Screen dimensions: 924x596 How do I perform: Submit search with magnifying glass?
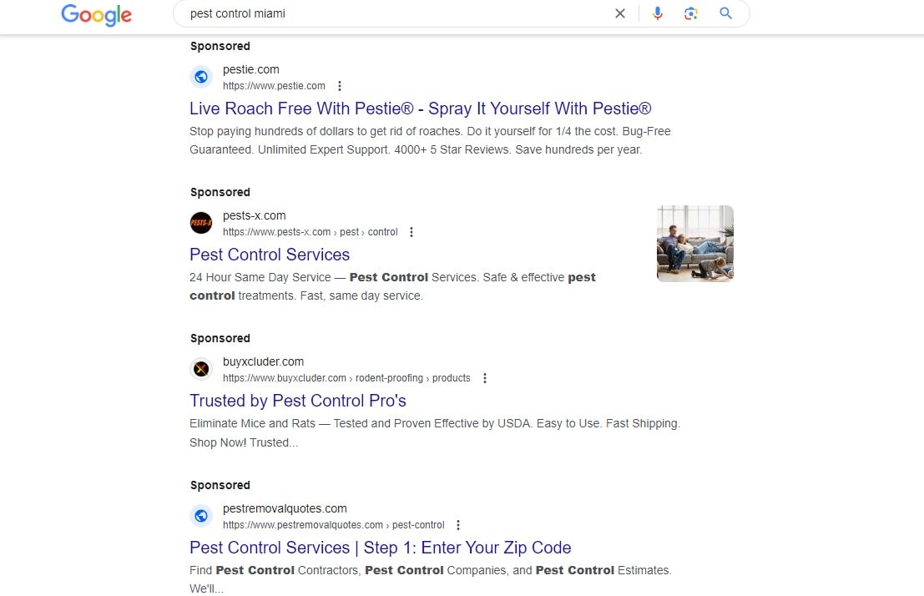click(725, 13)
